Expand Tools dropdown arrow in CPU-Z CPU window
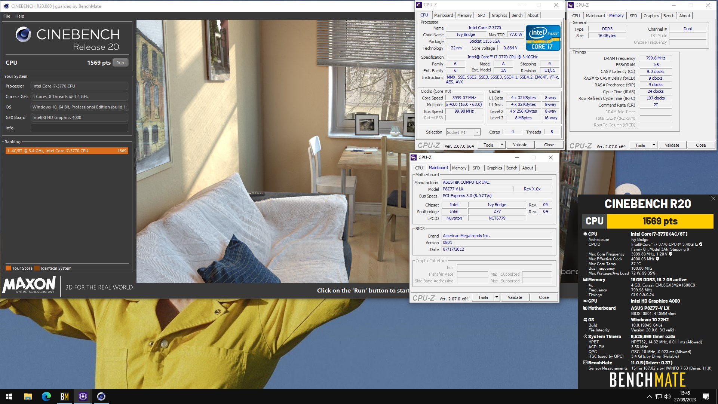The height and width of the screenshot is (404, 718). tap(502, 145)
